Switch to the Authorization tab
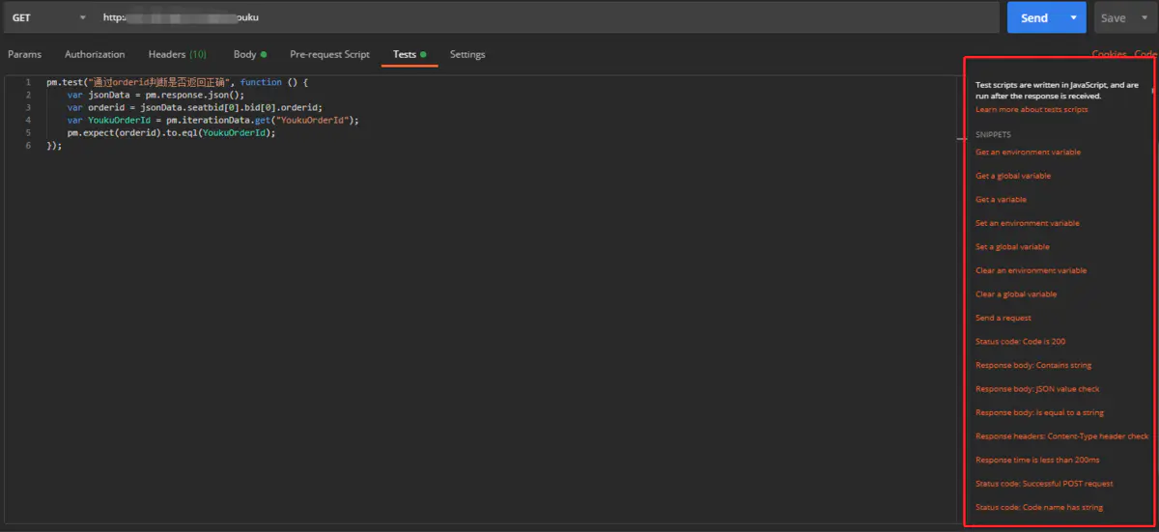Screen dimensions: 1159x532 [95, 55]
